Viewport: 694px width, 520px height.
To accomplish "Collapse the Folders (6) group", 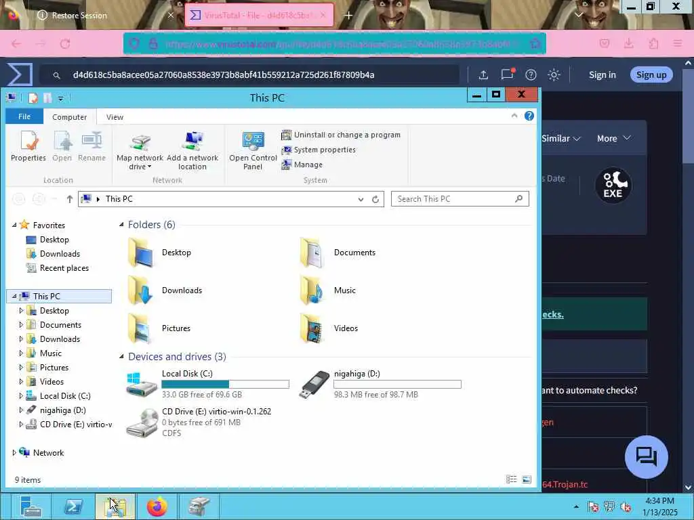I will pos(121,225).
